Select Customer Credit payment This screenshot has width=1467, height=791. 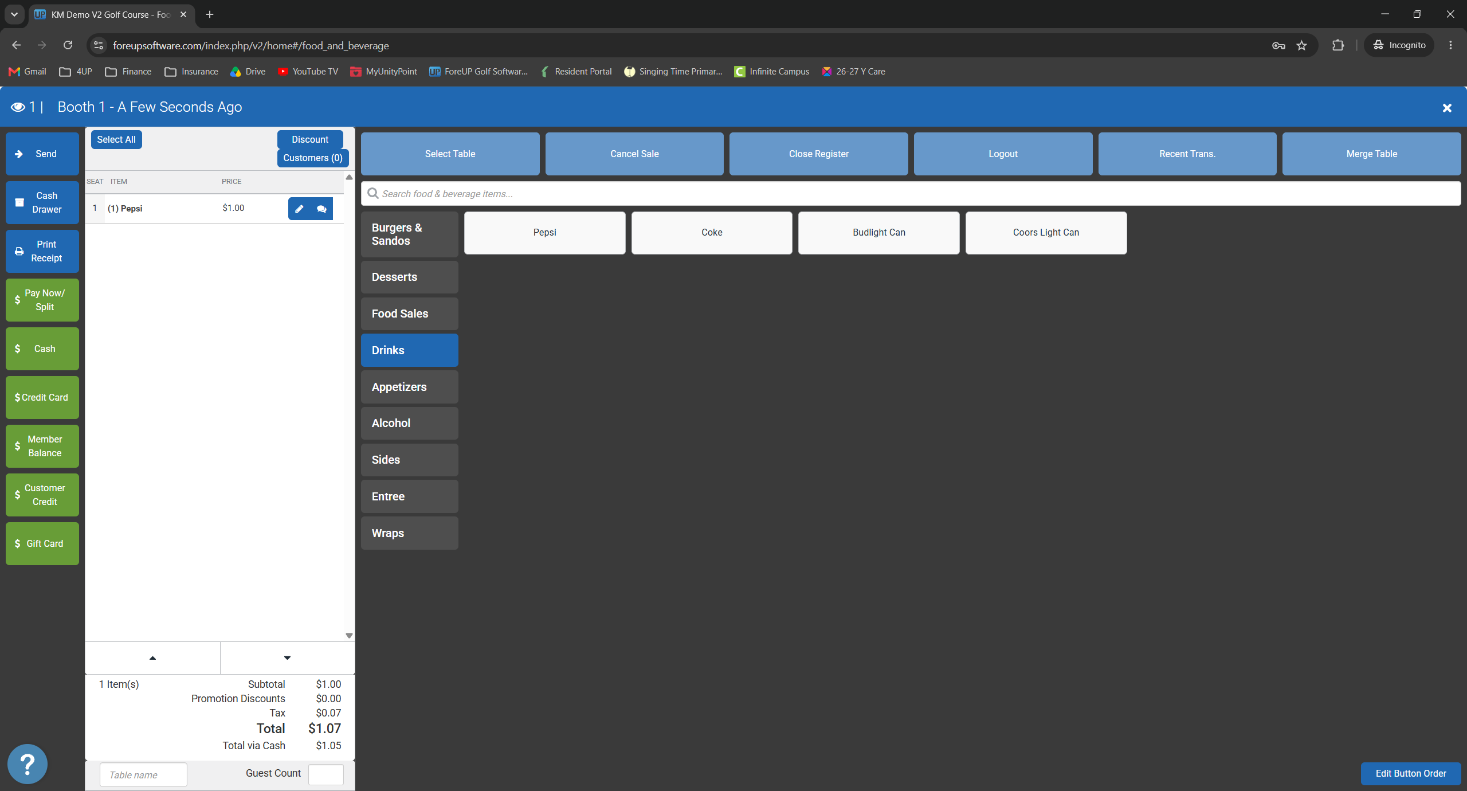pos(42,495)
